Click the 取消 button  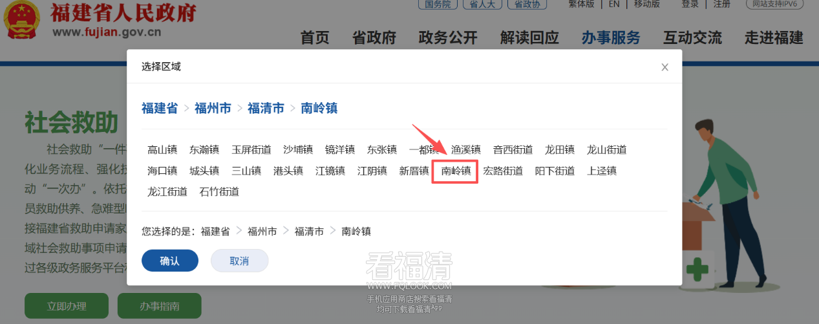[x=239, y=261]
